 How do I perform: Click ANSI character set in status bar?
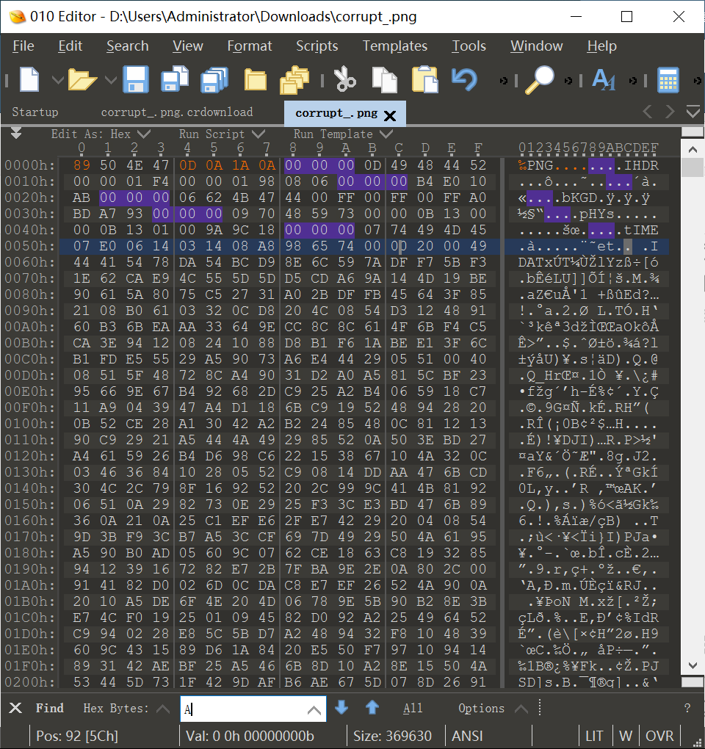pos(467,736)
